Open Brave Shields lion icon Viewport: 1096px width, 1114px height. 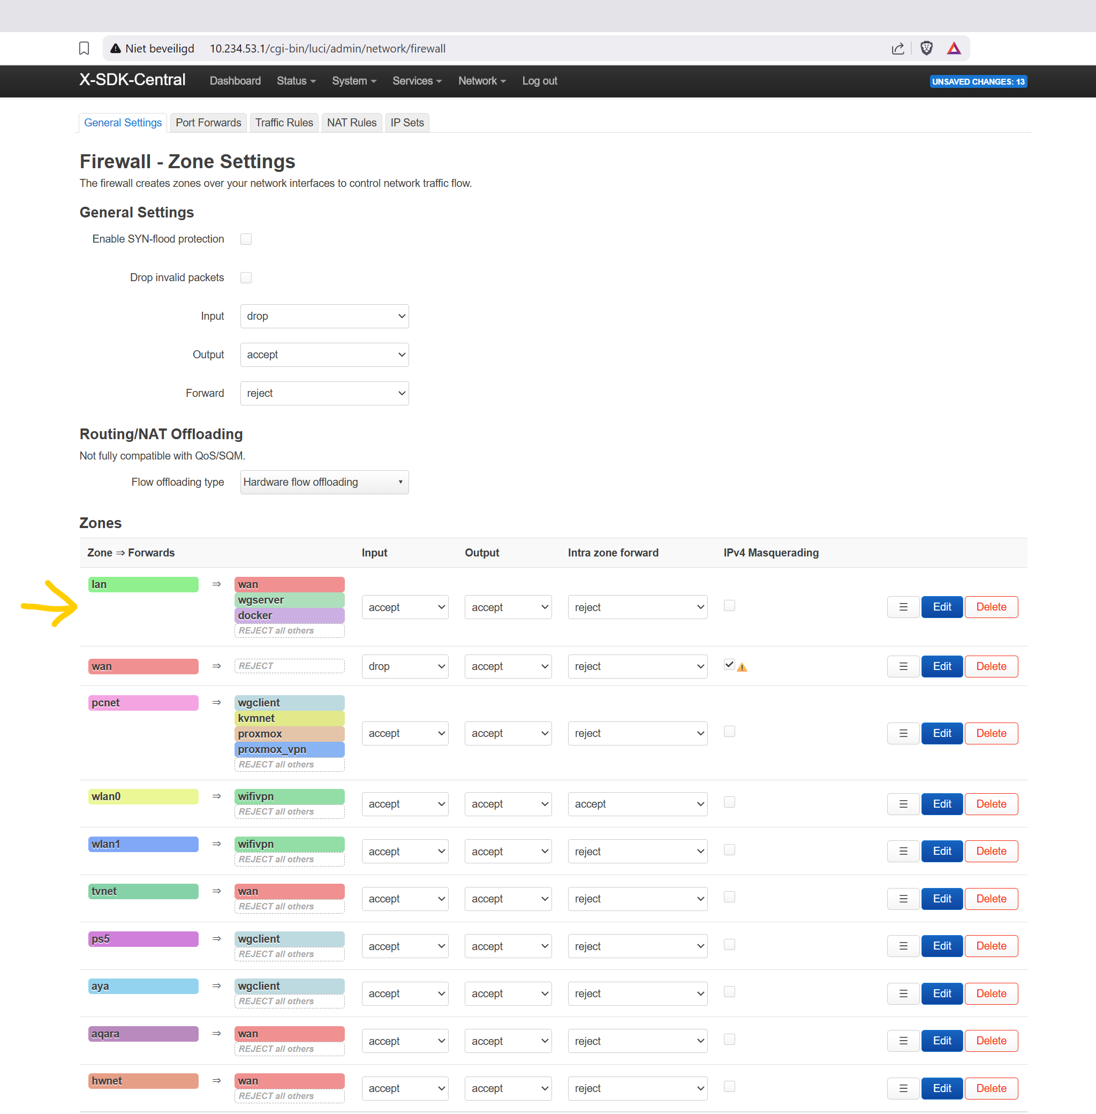coord(926,48)
